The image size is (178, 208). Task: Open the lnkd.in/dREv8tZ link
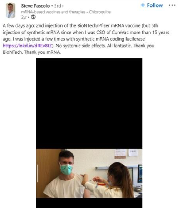pyautogui.click(x=28, y=46)
